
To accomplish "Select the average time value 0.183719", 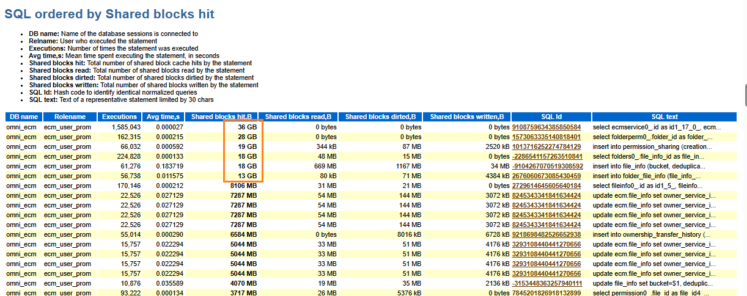I will [x=170, y=166].
